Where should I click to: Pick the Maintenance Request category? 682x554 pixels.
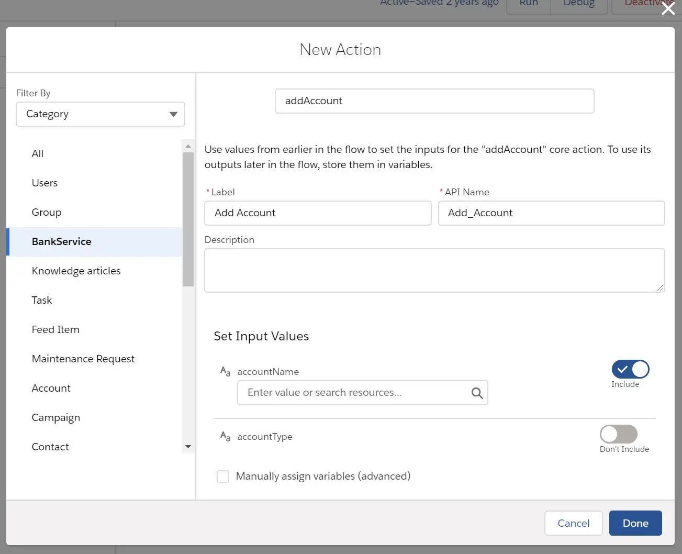[x=94, y=359]
